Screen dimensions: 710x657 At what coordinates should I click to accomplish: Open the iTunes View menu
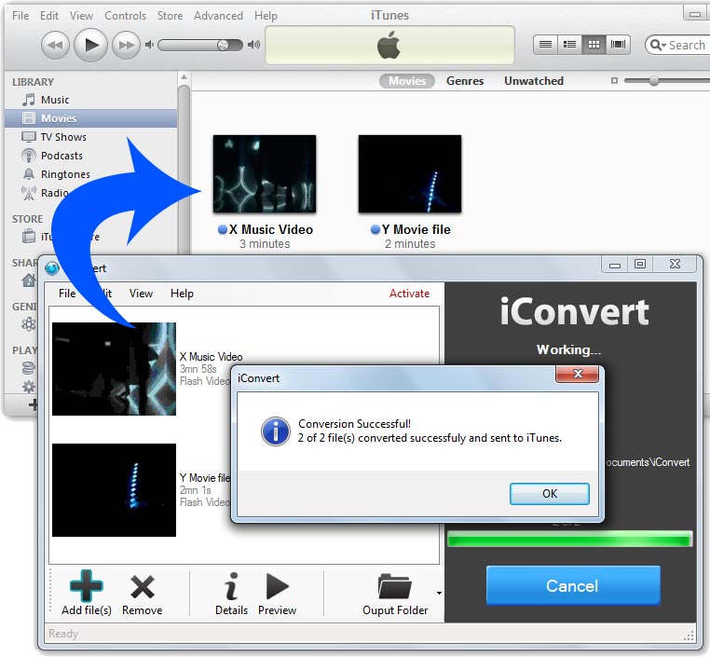point(81,16)
